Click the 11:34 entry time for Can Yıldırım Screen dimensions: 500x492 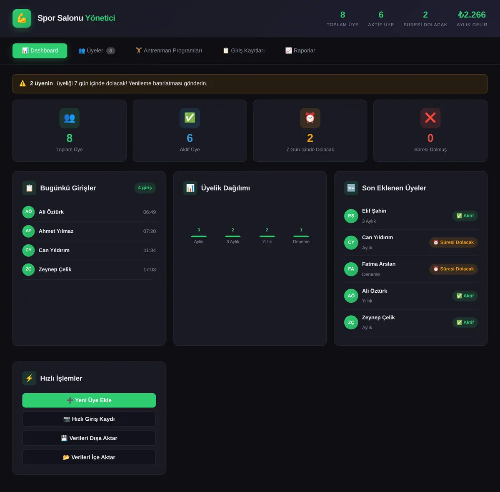click(x=150, y=250)
